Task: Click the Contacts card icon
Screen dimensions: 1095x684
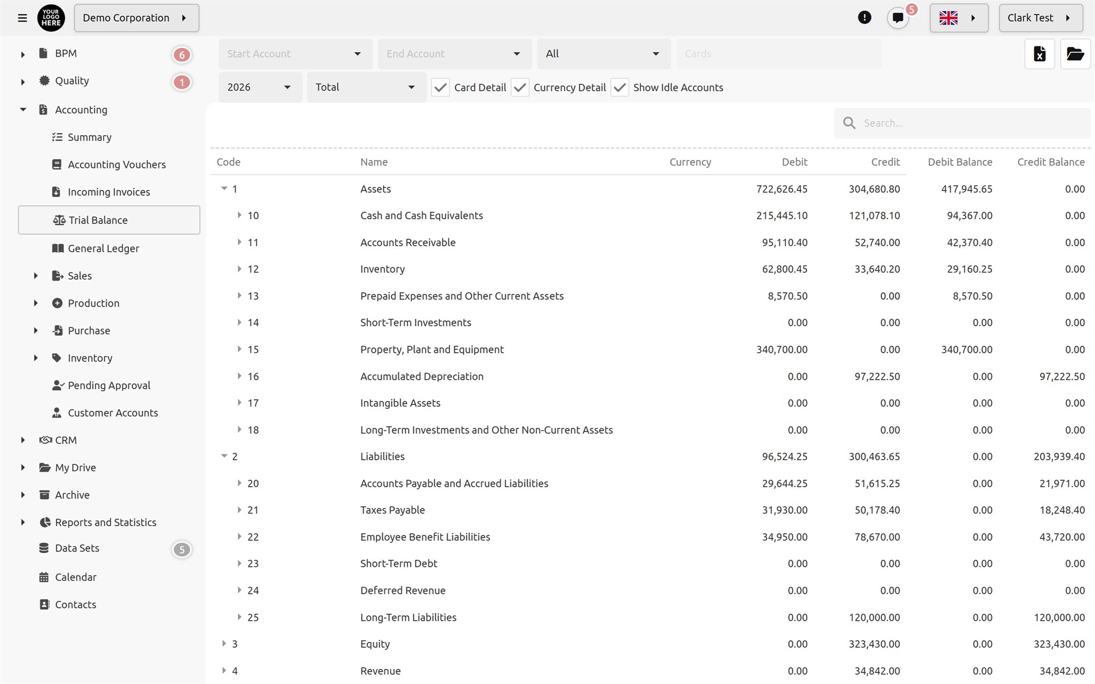Action: click(x=44, y=605)
